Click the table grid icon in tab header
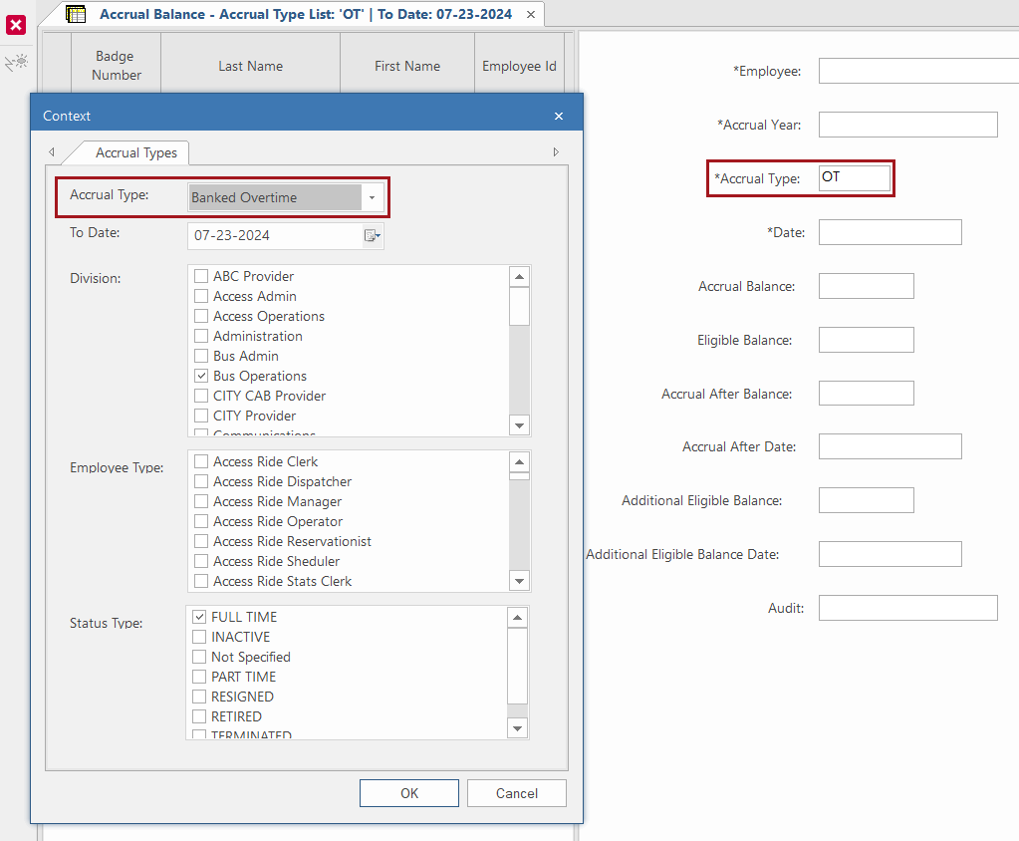Viewport: 1019px width, 841px height. click(76, 14)
